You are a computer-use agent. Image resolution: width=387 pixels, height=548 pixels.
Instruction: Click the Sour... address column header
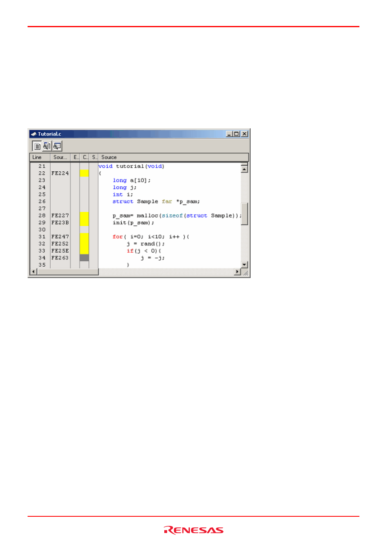tap(60, 157)
